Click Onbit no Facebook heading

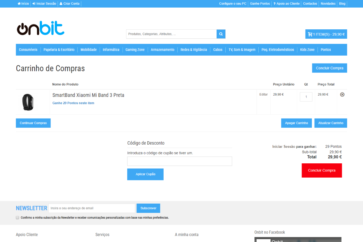[x=270, y=232]
